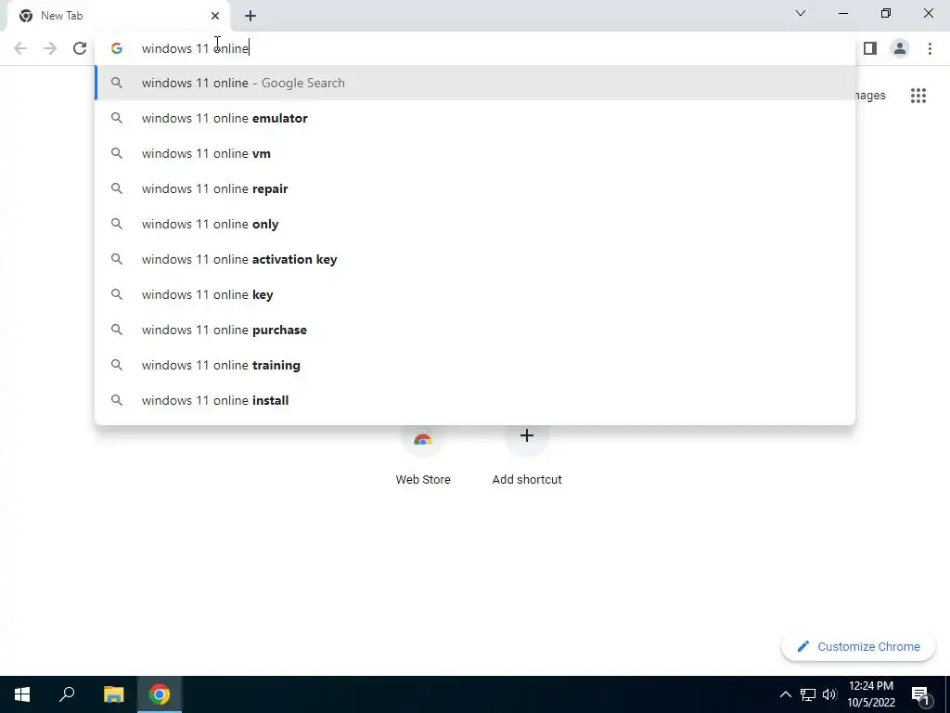950x713 pixels.
Task: Toggle the side panel icon
Action: point(870,48)
